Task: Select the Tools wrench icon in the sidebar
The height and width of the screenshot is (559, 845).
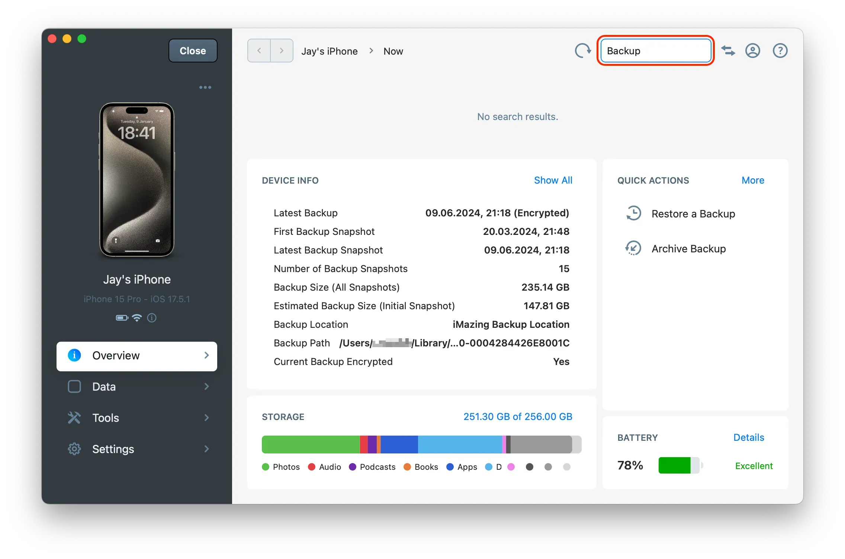Action: 74,418
